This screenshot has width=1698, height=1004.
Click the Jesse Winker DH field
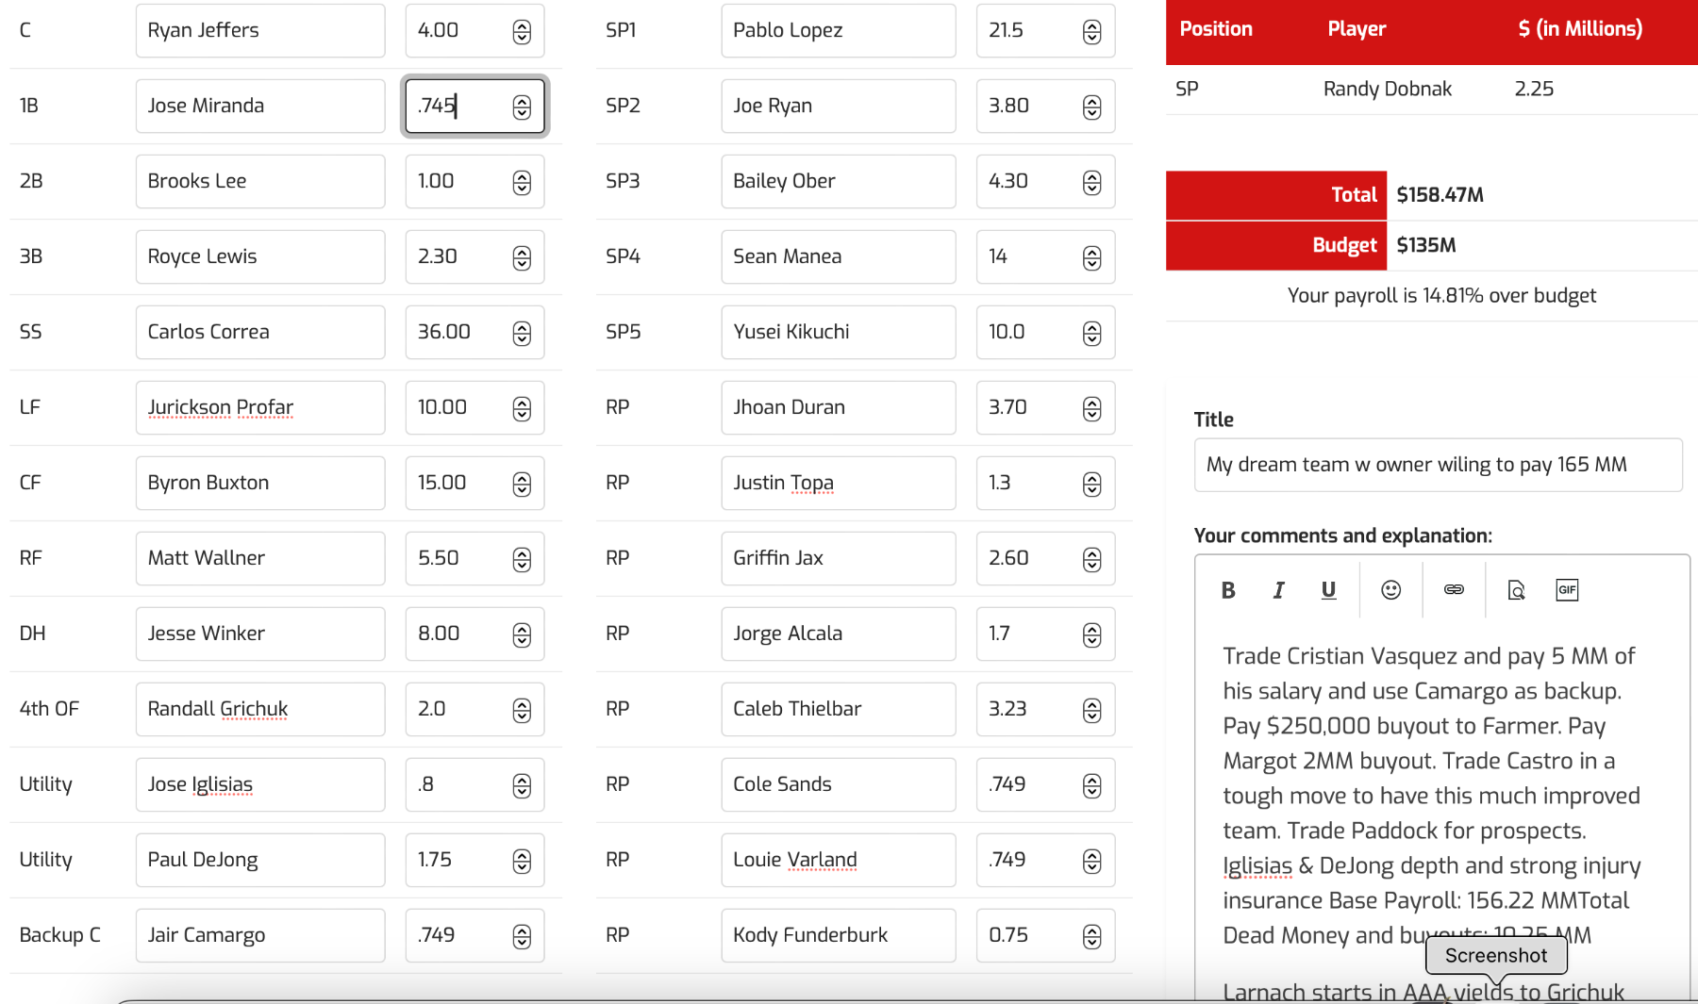pos(259,634)
